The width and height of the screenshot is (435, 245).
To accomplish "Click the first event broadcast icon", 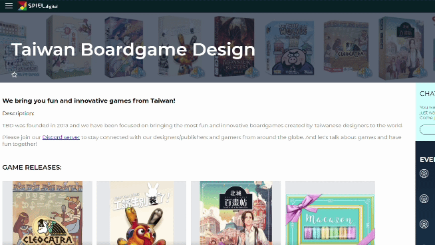I will [x=424, y=174].
